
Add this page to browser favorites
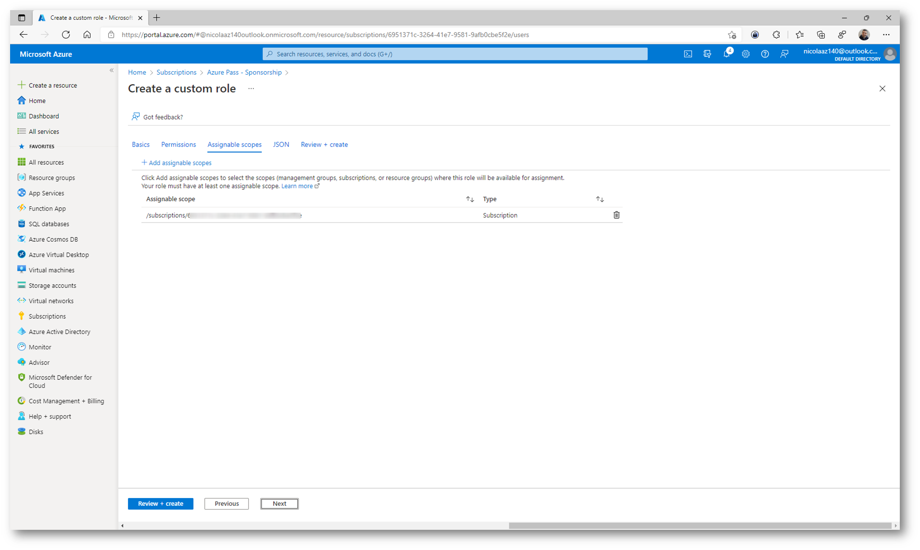pos(731,35)
